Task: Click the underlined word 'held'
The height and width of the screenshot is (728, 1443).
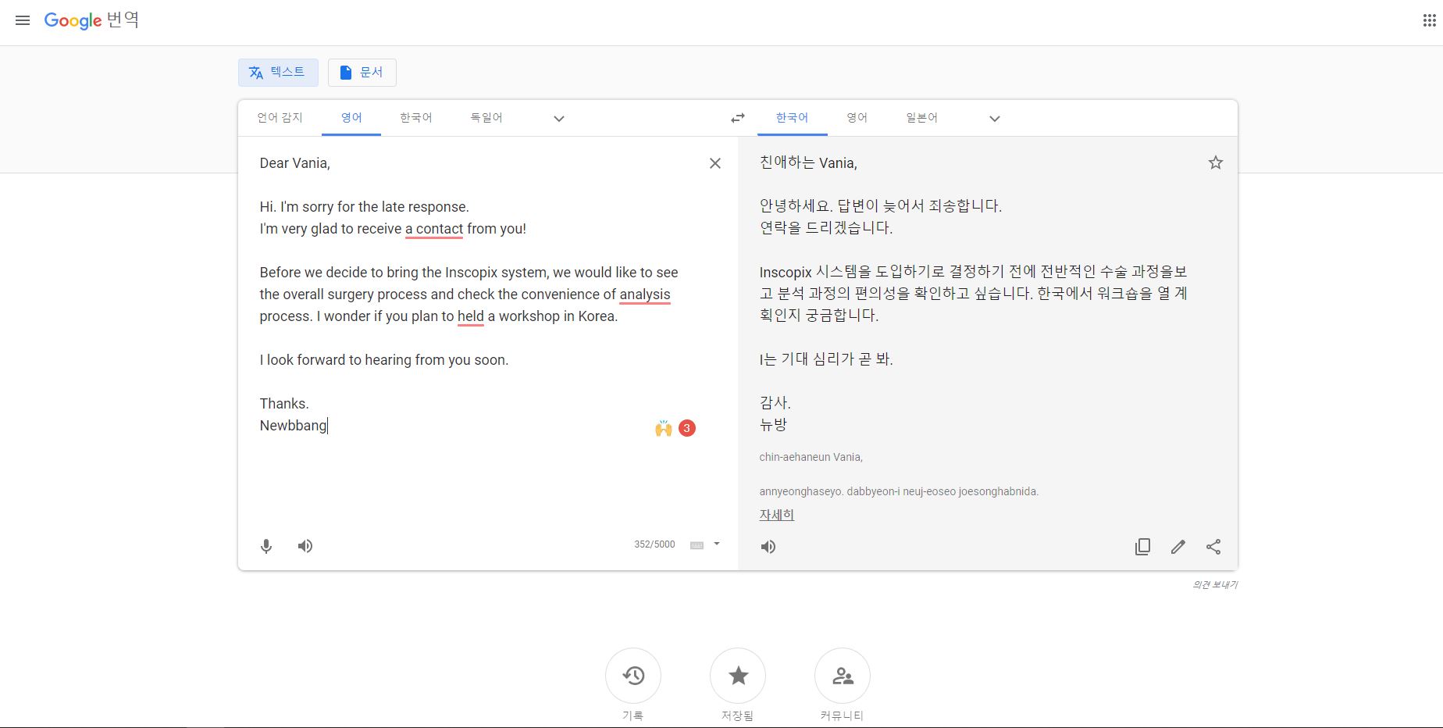Action: 471,316
